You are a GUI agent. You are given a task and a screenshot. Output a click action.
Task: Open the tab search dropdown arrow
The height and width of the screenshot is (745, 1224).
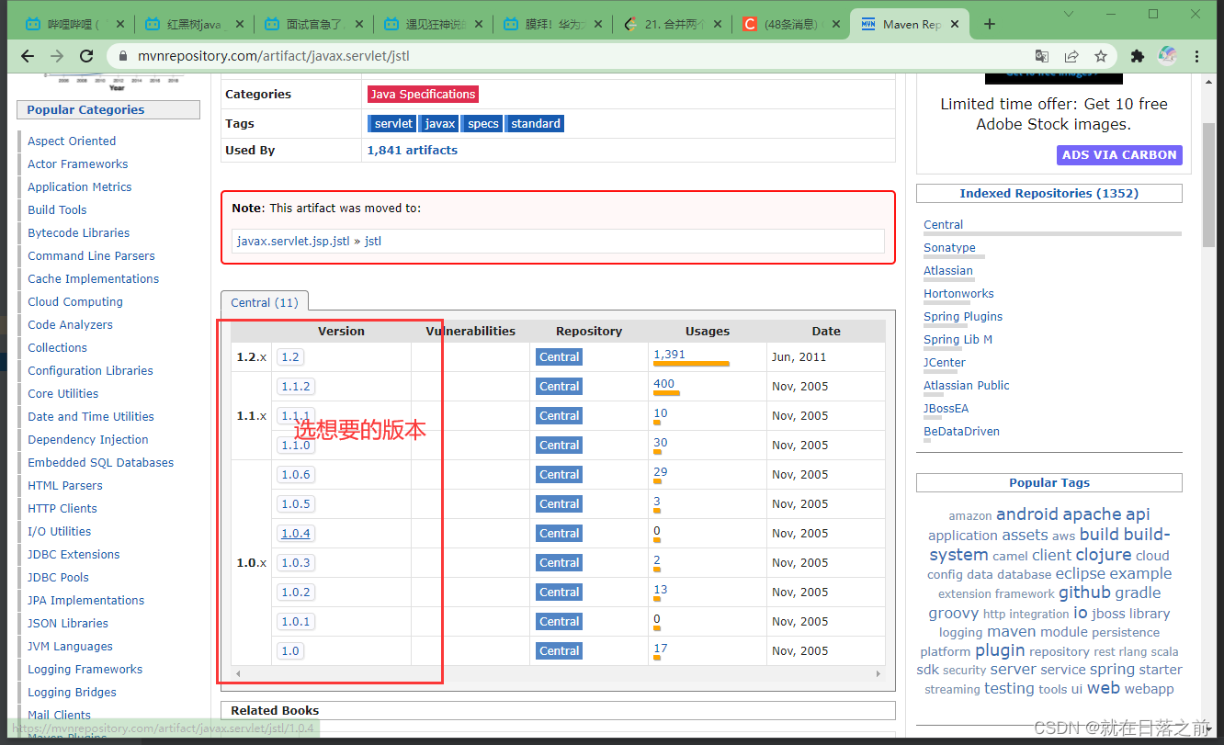pyautogui.click(x=1070, y=14)
